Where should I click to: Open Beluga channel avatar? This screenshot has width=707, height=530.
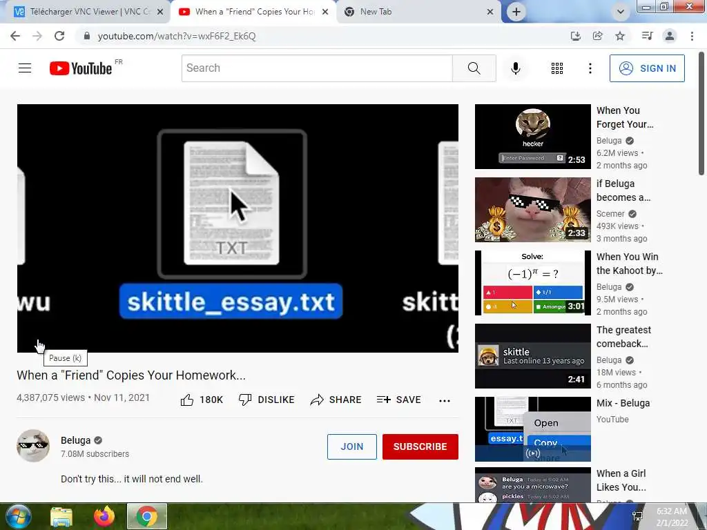click(33, 446)
